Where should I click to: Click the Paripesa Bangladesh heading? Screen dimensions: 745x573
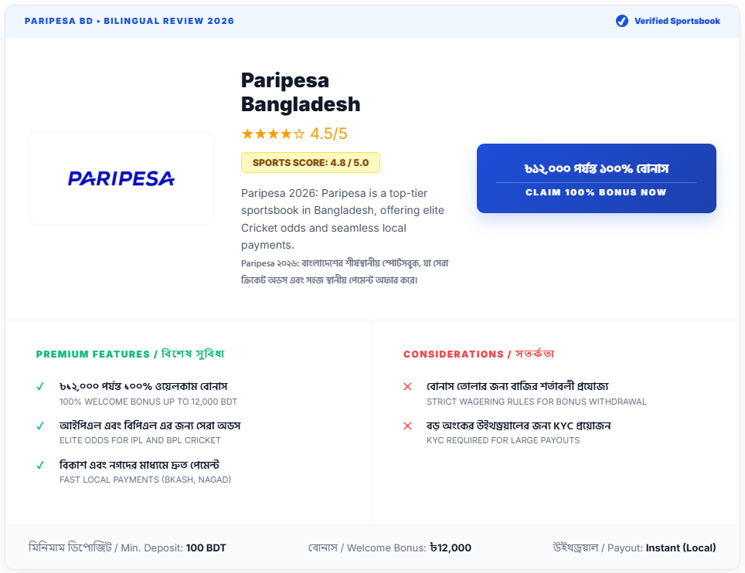coord(301,92)
